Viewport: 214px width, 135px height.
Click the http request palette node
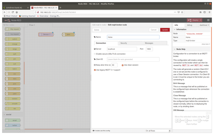pos(13,29)
